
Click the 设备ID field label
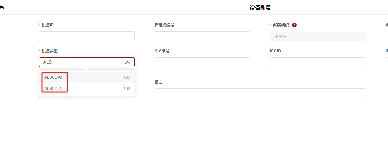(x=48, y=25)
